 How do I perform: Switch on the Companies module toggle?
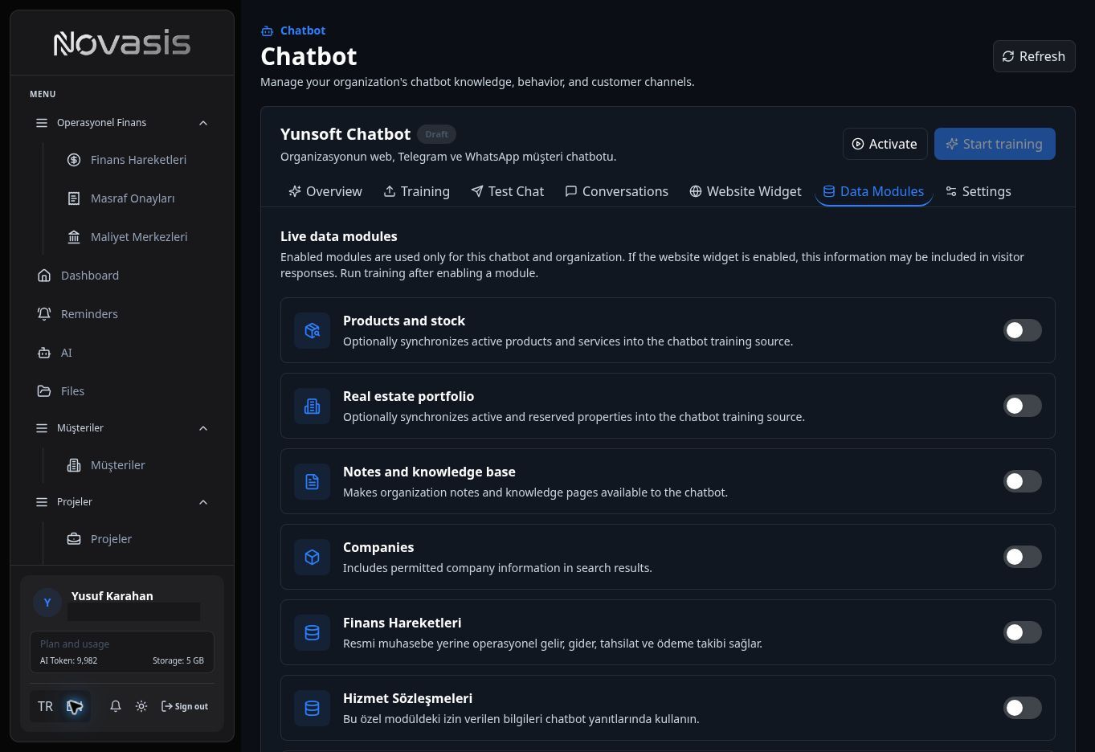[x=1023, y=557]
